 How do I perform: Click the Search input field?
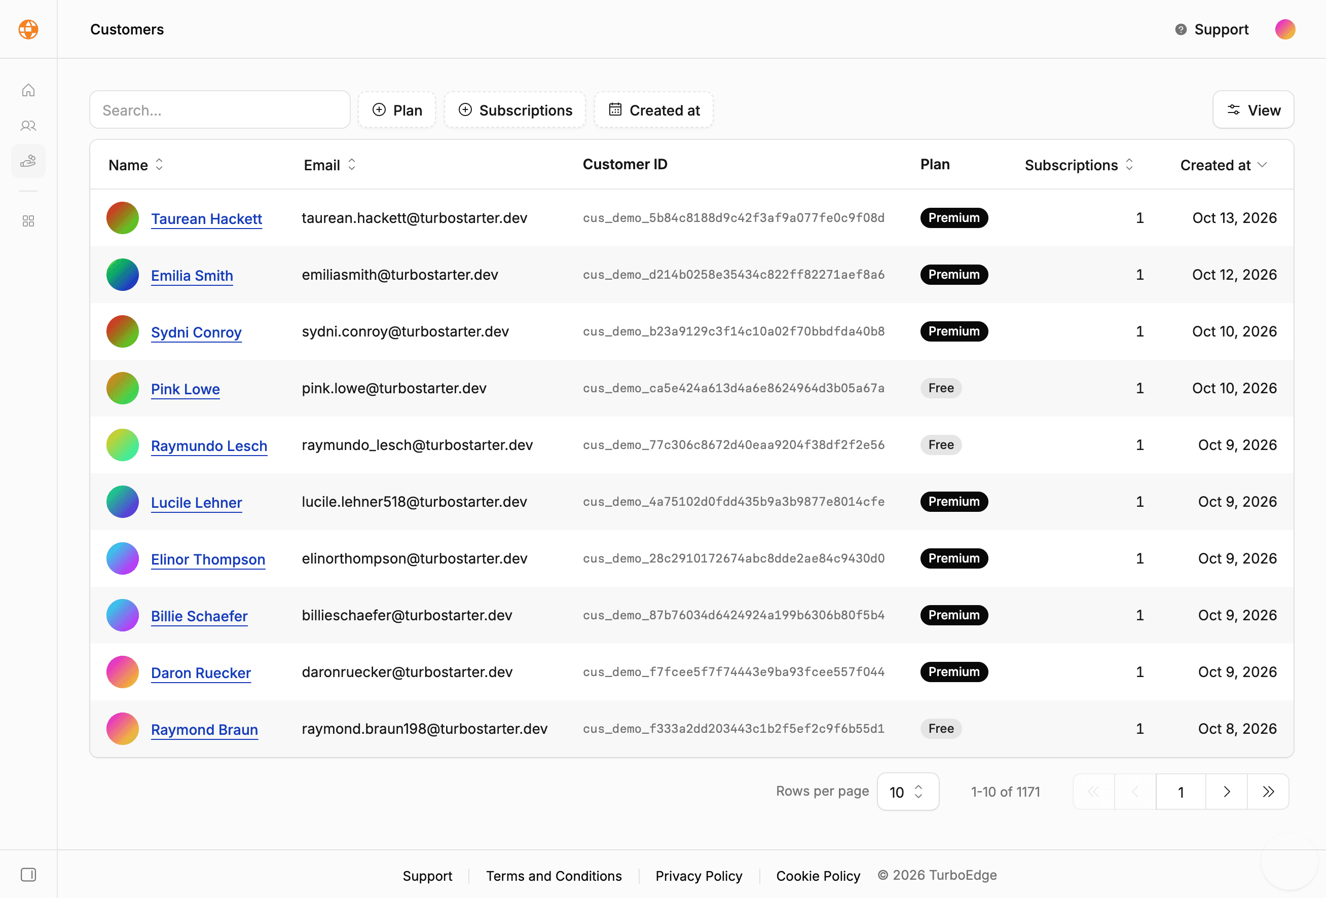click(x=219, y=110)
